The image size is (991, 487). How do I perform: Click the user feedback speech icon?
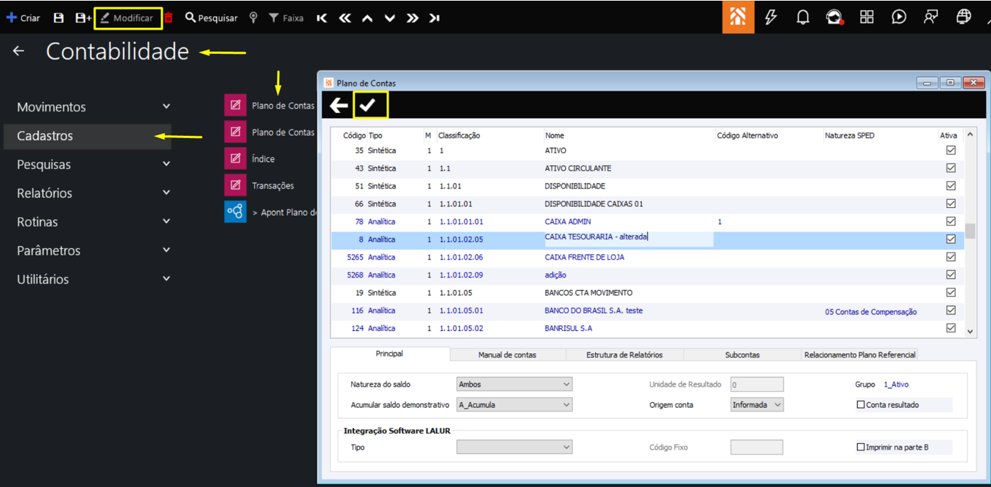tap(931, 17)
